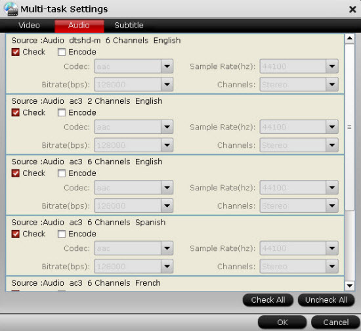This screenshot has width=361, height=331.
Task: Uncheck the ac3 6 Channels Spanish track
Action: coord(16,234)
